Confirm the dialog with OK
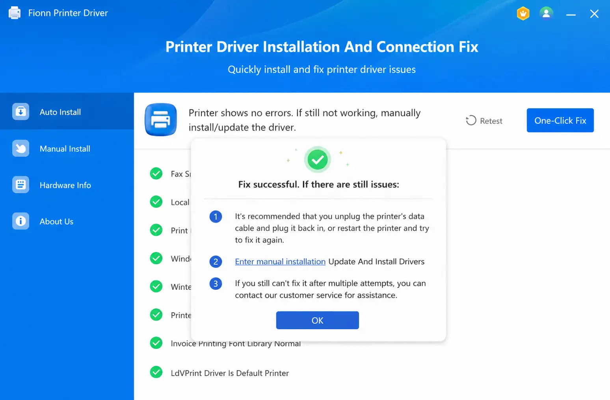The height and width of the screenshot is (400, 610). (x=318, y=320)
